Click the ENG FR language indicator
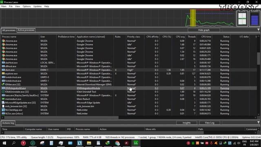Viewport: 261px width, 147px height. (245, 143)
